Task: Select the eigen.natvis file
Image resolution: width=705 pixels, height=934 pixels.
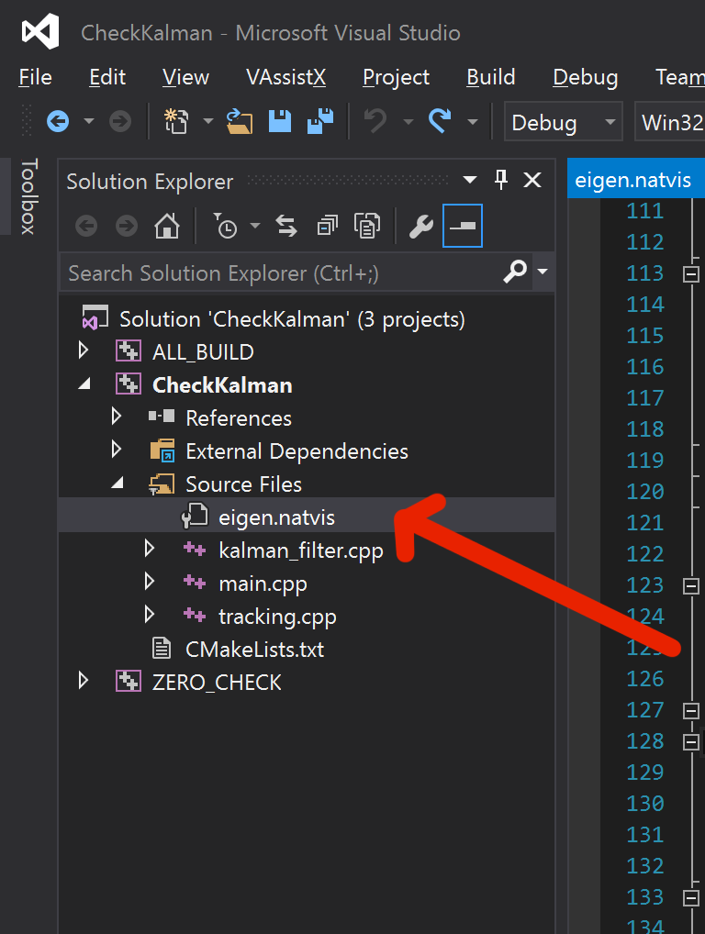Action: (276, 518)
